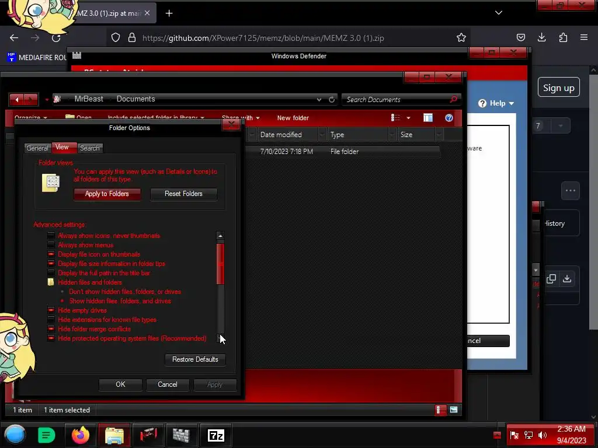Open Windows Defender taskbar icon
Viewport: 598px width, 448px height.
click(181, 435)
